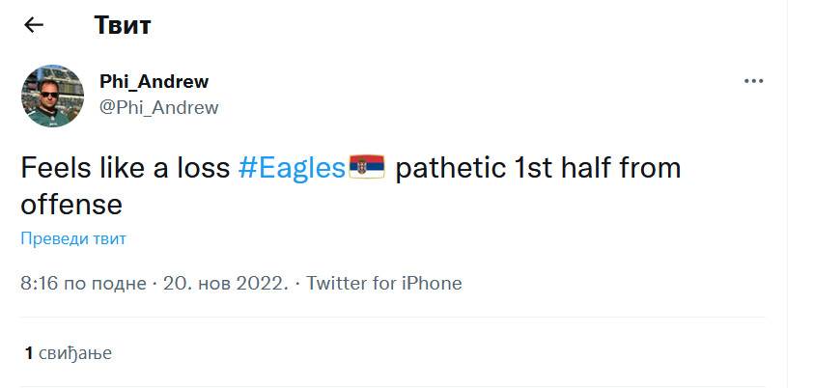Open the Twitter for iPhone source link
The image size is (814, 388).
[384, 284]
